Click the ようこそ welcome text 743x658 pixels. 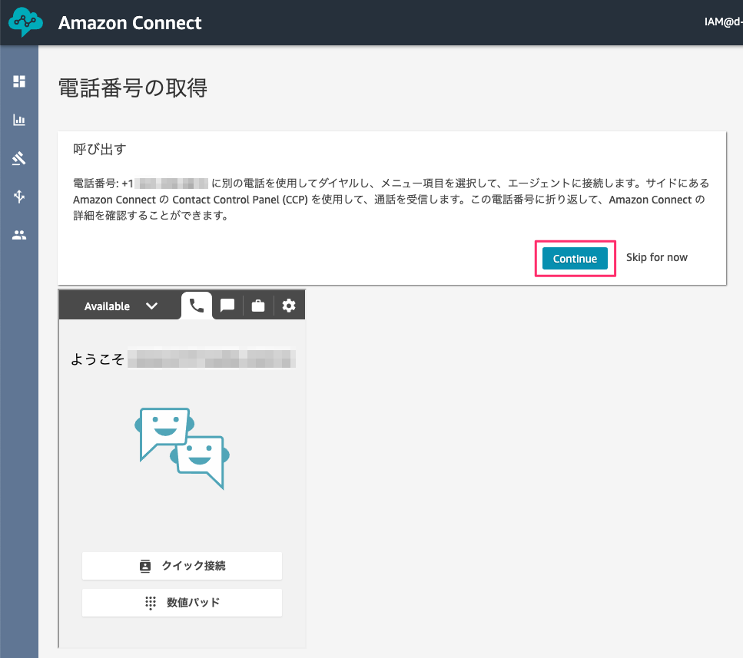click(97, 359)
